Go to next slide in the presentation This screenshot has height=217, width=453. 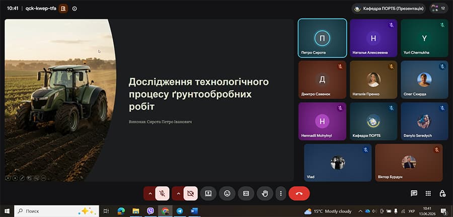coord(15,178)
